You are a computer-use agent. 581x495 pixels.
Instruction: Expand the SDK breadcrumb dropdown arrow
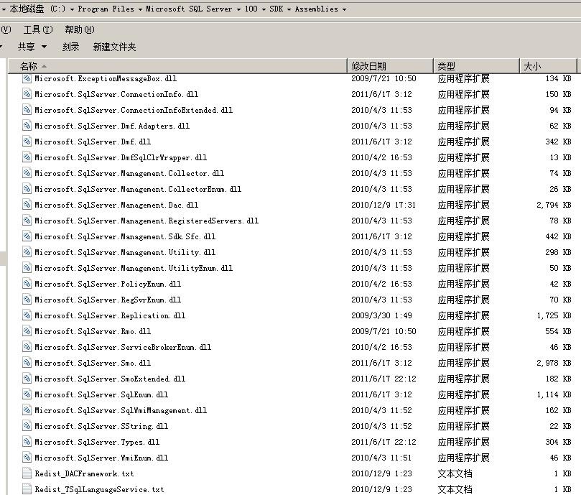(x=289, y=9)
